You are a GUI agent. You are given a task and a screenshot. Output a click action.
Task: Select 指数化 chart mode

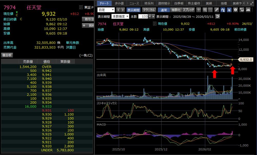coord(176,10)
